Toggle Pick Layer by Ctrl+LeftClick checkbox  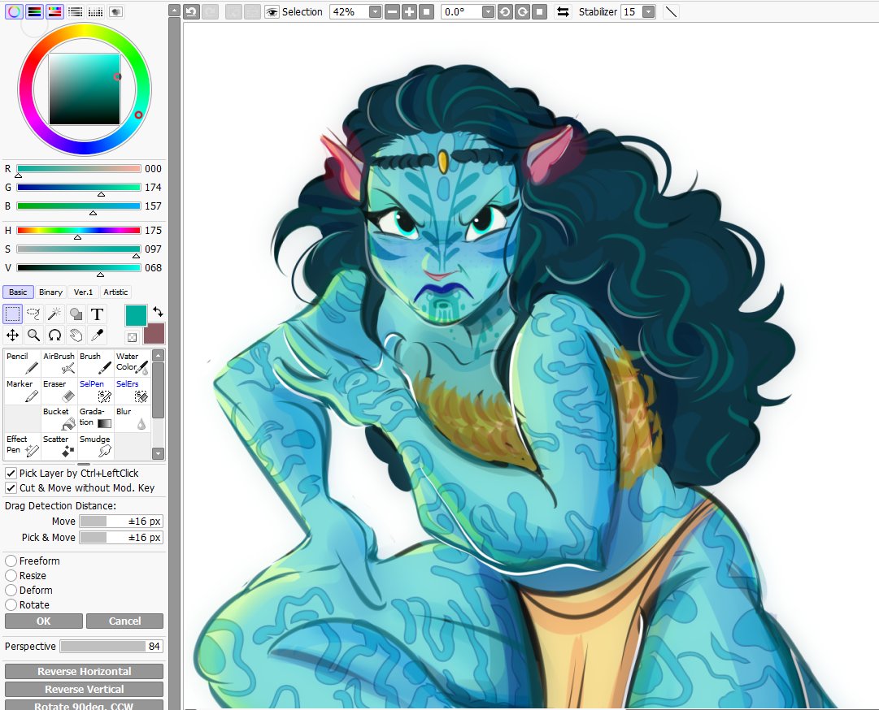(x=11, y=473)
